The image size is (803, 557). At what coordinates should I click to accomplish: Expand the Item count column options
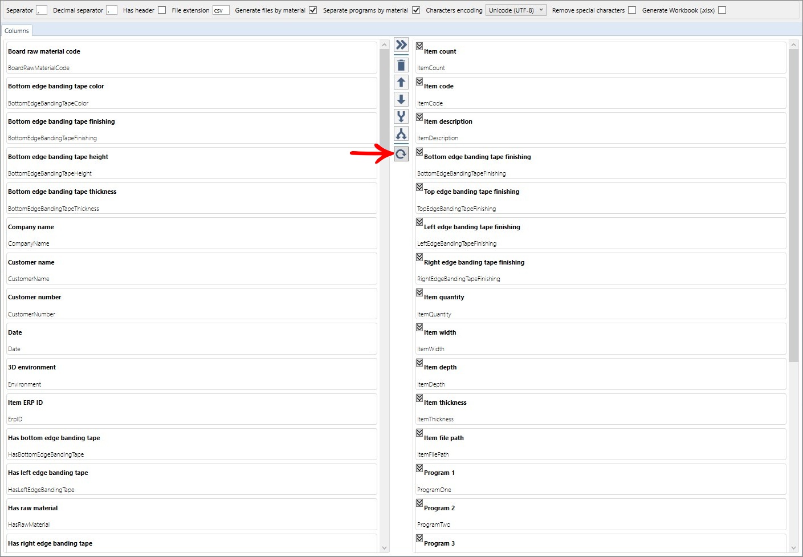coord(419,46)
